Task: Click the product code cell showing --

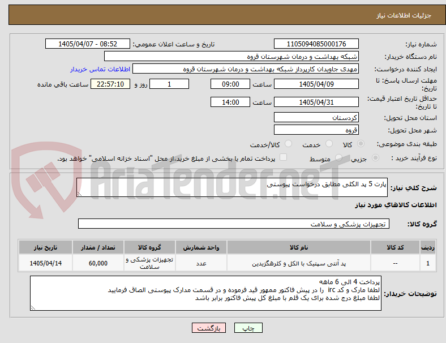Action: tap(395, 263)
